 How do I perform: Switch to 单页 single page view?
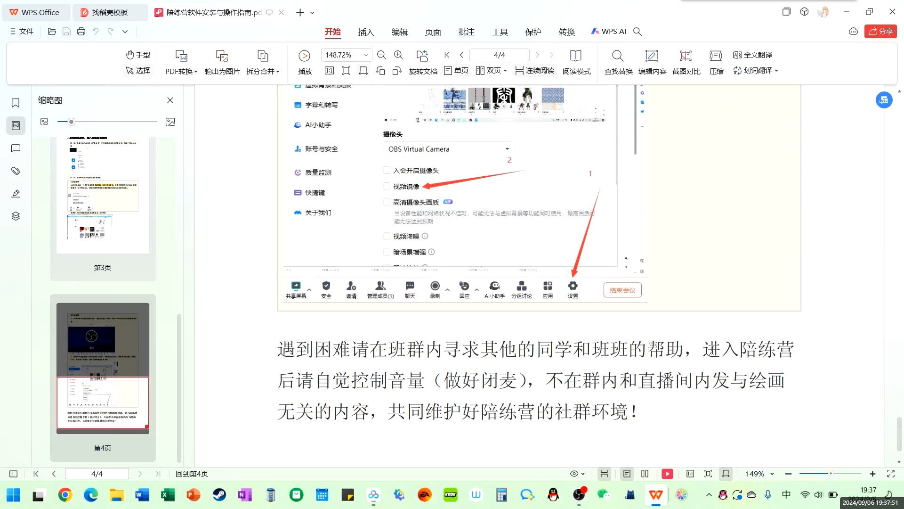456,71
